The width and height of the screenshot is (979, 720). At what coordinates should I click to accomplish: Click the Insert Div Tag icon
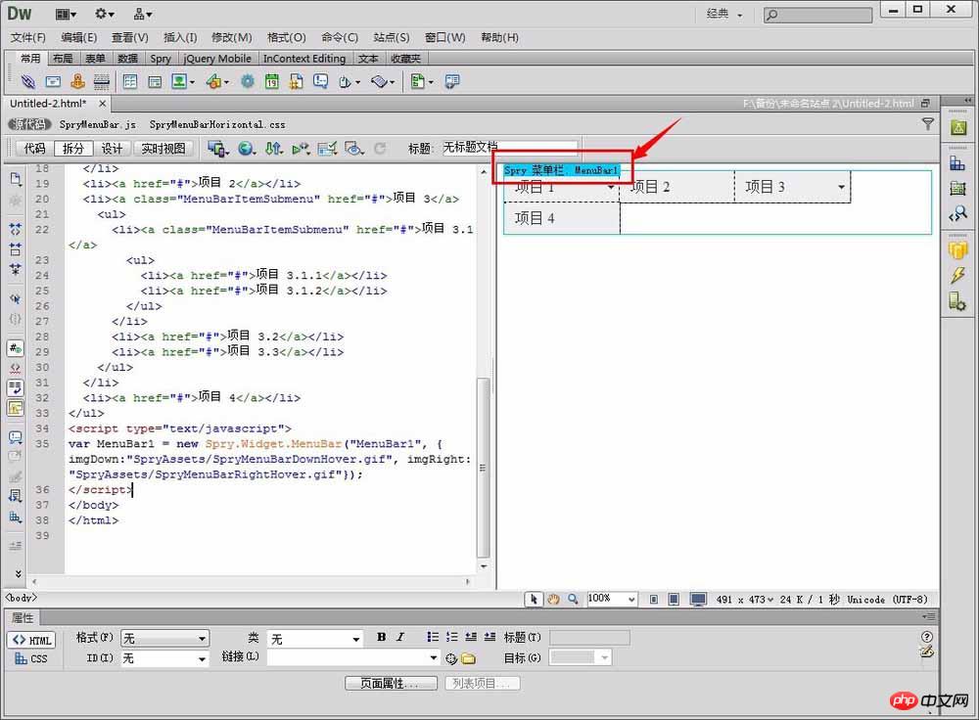point(155,81)
